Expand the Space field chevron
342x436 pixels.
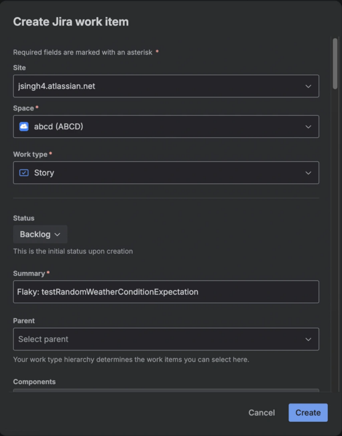308,127
